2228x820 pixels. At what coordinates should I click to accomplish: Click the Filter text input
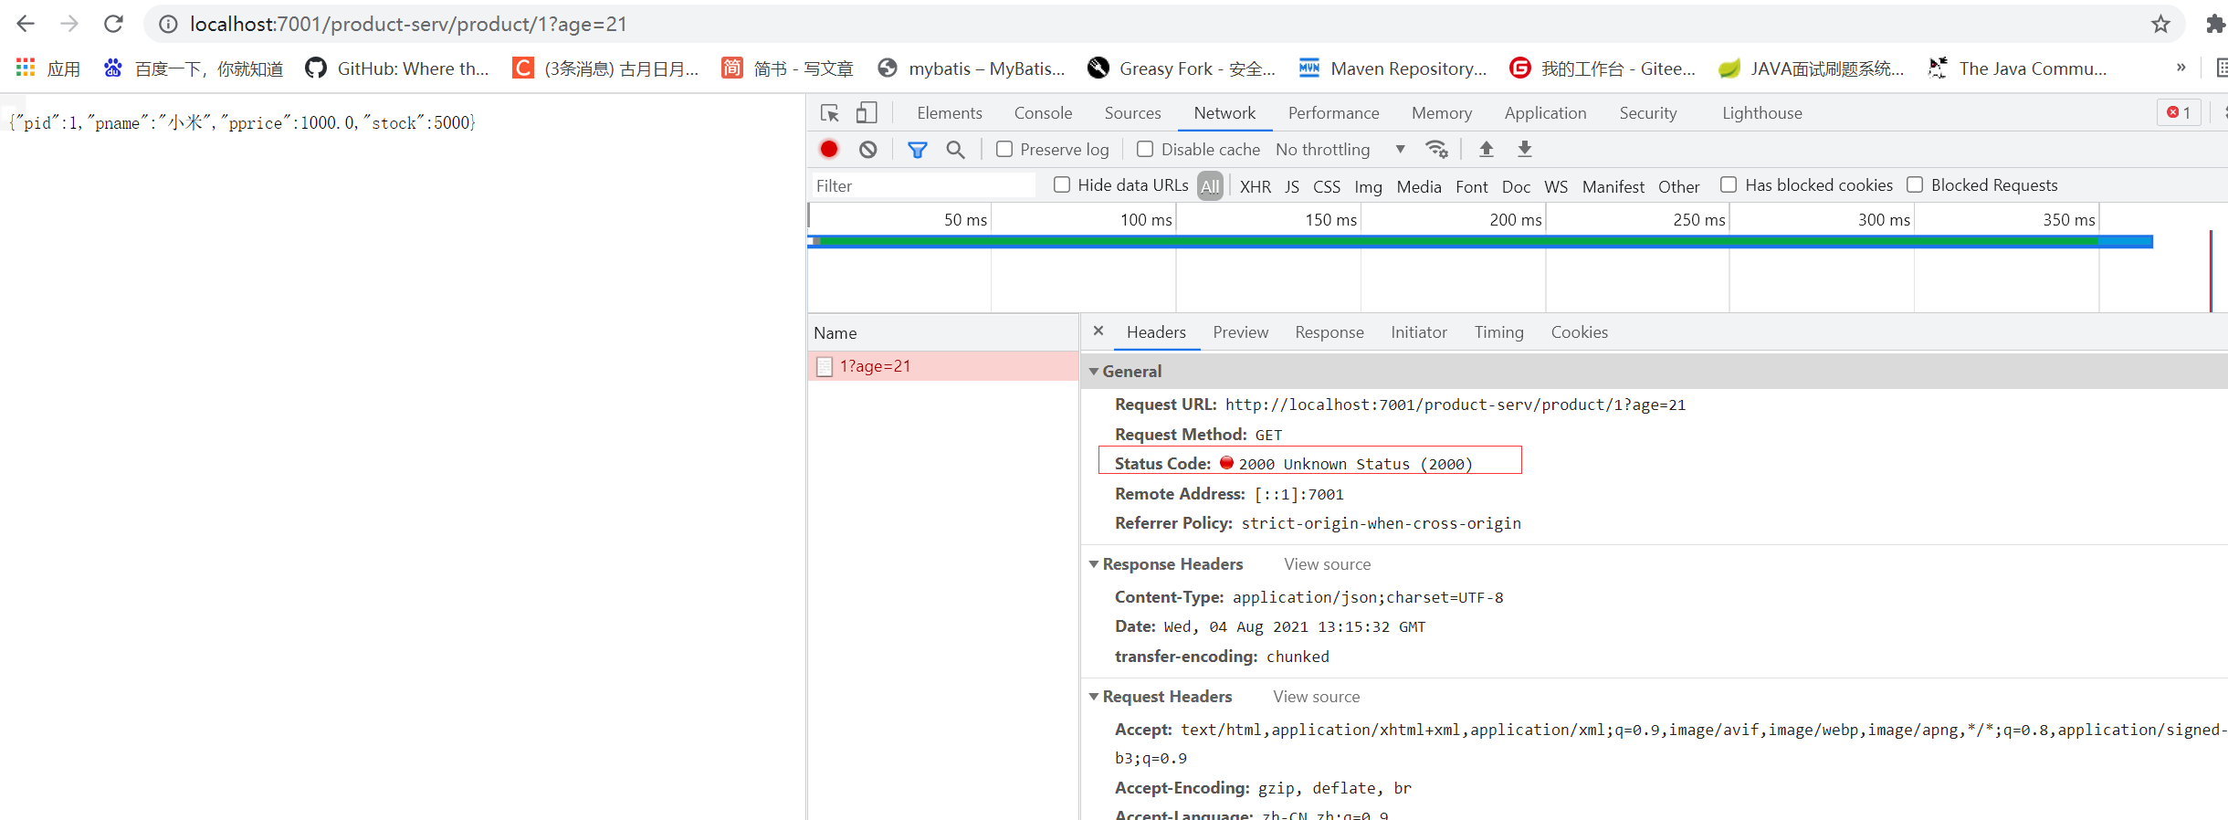pos(923,185)
